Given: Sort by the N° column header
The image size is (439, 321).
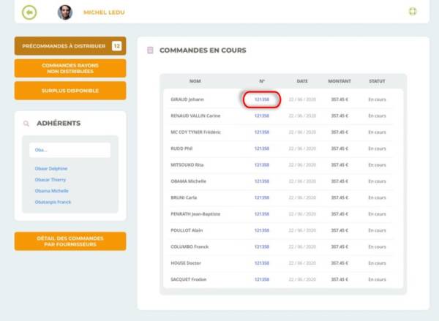Looking at the screenshot, I should [262, 81].
